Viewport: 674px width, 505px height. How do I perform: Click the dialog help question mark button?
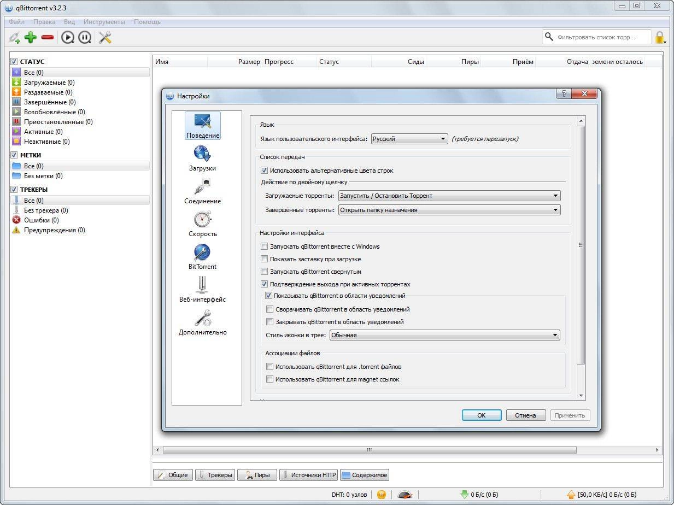click(563, 93)
